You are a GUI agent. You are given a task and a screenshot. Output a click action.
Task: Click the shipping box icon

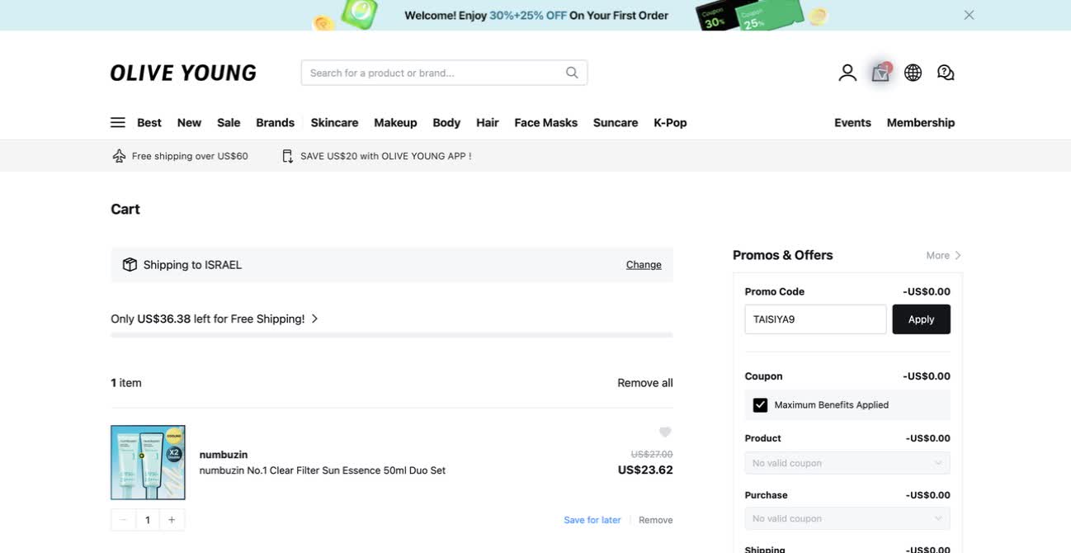(130, 265)
